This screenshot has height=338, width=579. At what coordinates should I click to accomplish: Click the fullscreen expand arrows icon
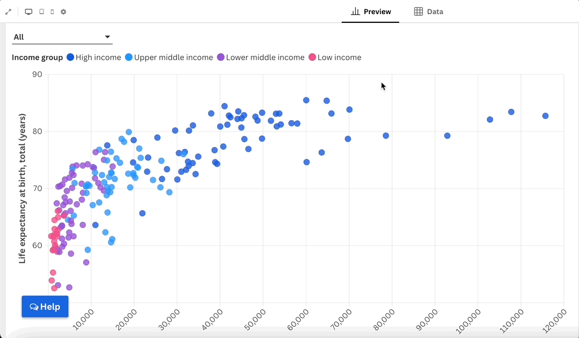8,11
